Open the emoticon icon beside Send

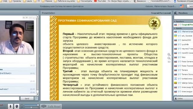(x=36, y=98)
